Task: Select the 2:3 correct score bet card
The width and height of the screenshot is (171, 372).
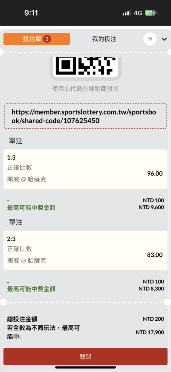Action: 85,250
